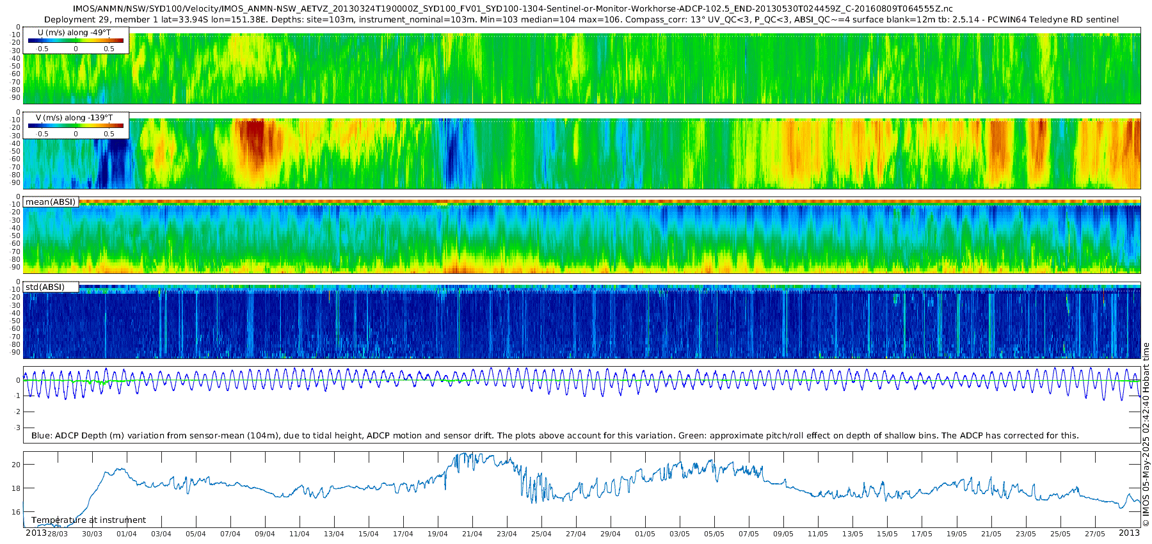Click the 20 tick on temperature axis
Viewport: 1152px width, 544px height.
point(17,465)
